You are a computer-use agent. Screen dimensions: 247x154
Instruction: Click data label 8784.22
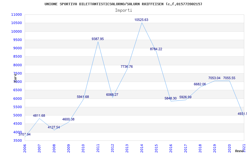tap(156, 49)
